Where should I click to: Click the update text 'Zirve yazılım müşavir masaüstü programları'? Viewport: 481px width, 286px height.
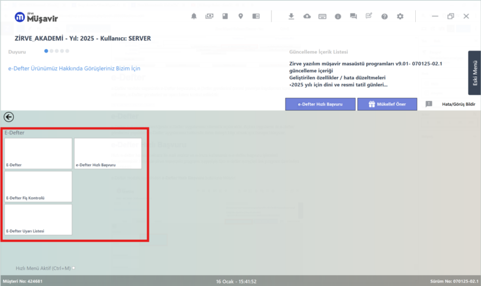(x=342, y=64)
